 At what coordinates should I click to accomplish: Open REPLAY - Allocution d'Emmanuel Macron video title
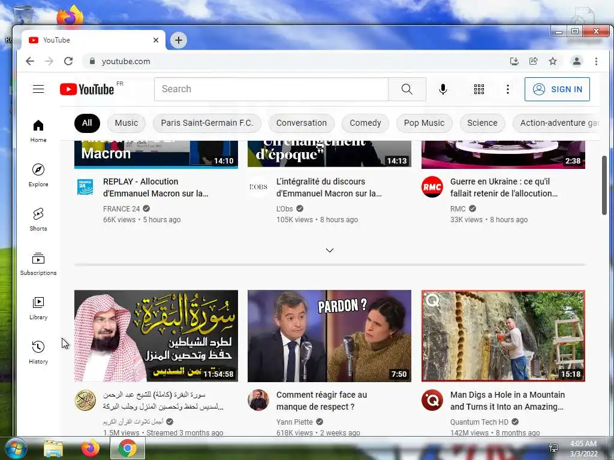(x=156, y=187)
